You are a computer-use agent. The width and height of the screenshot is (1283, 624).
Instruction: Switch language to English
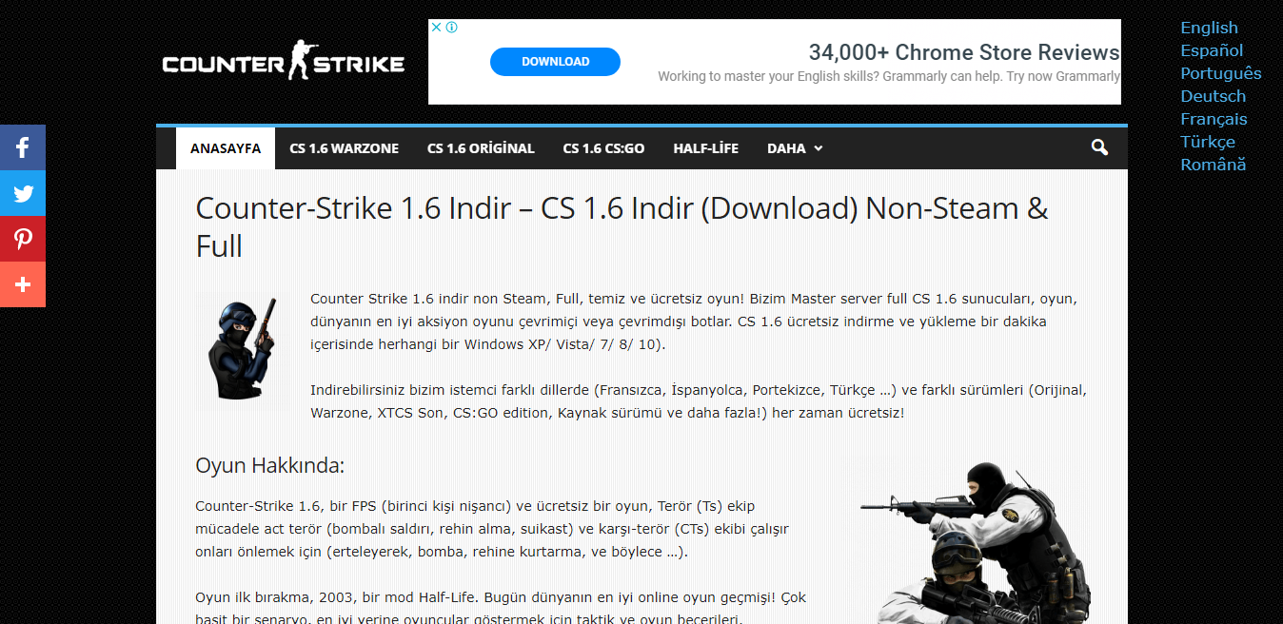coord(1209,28)
